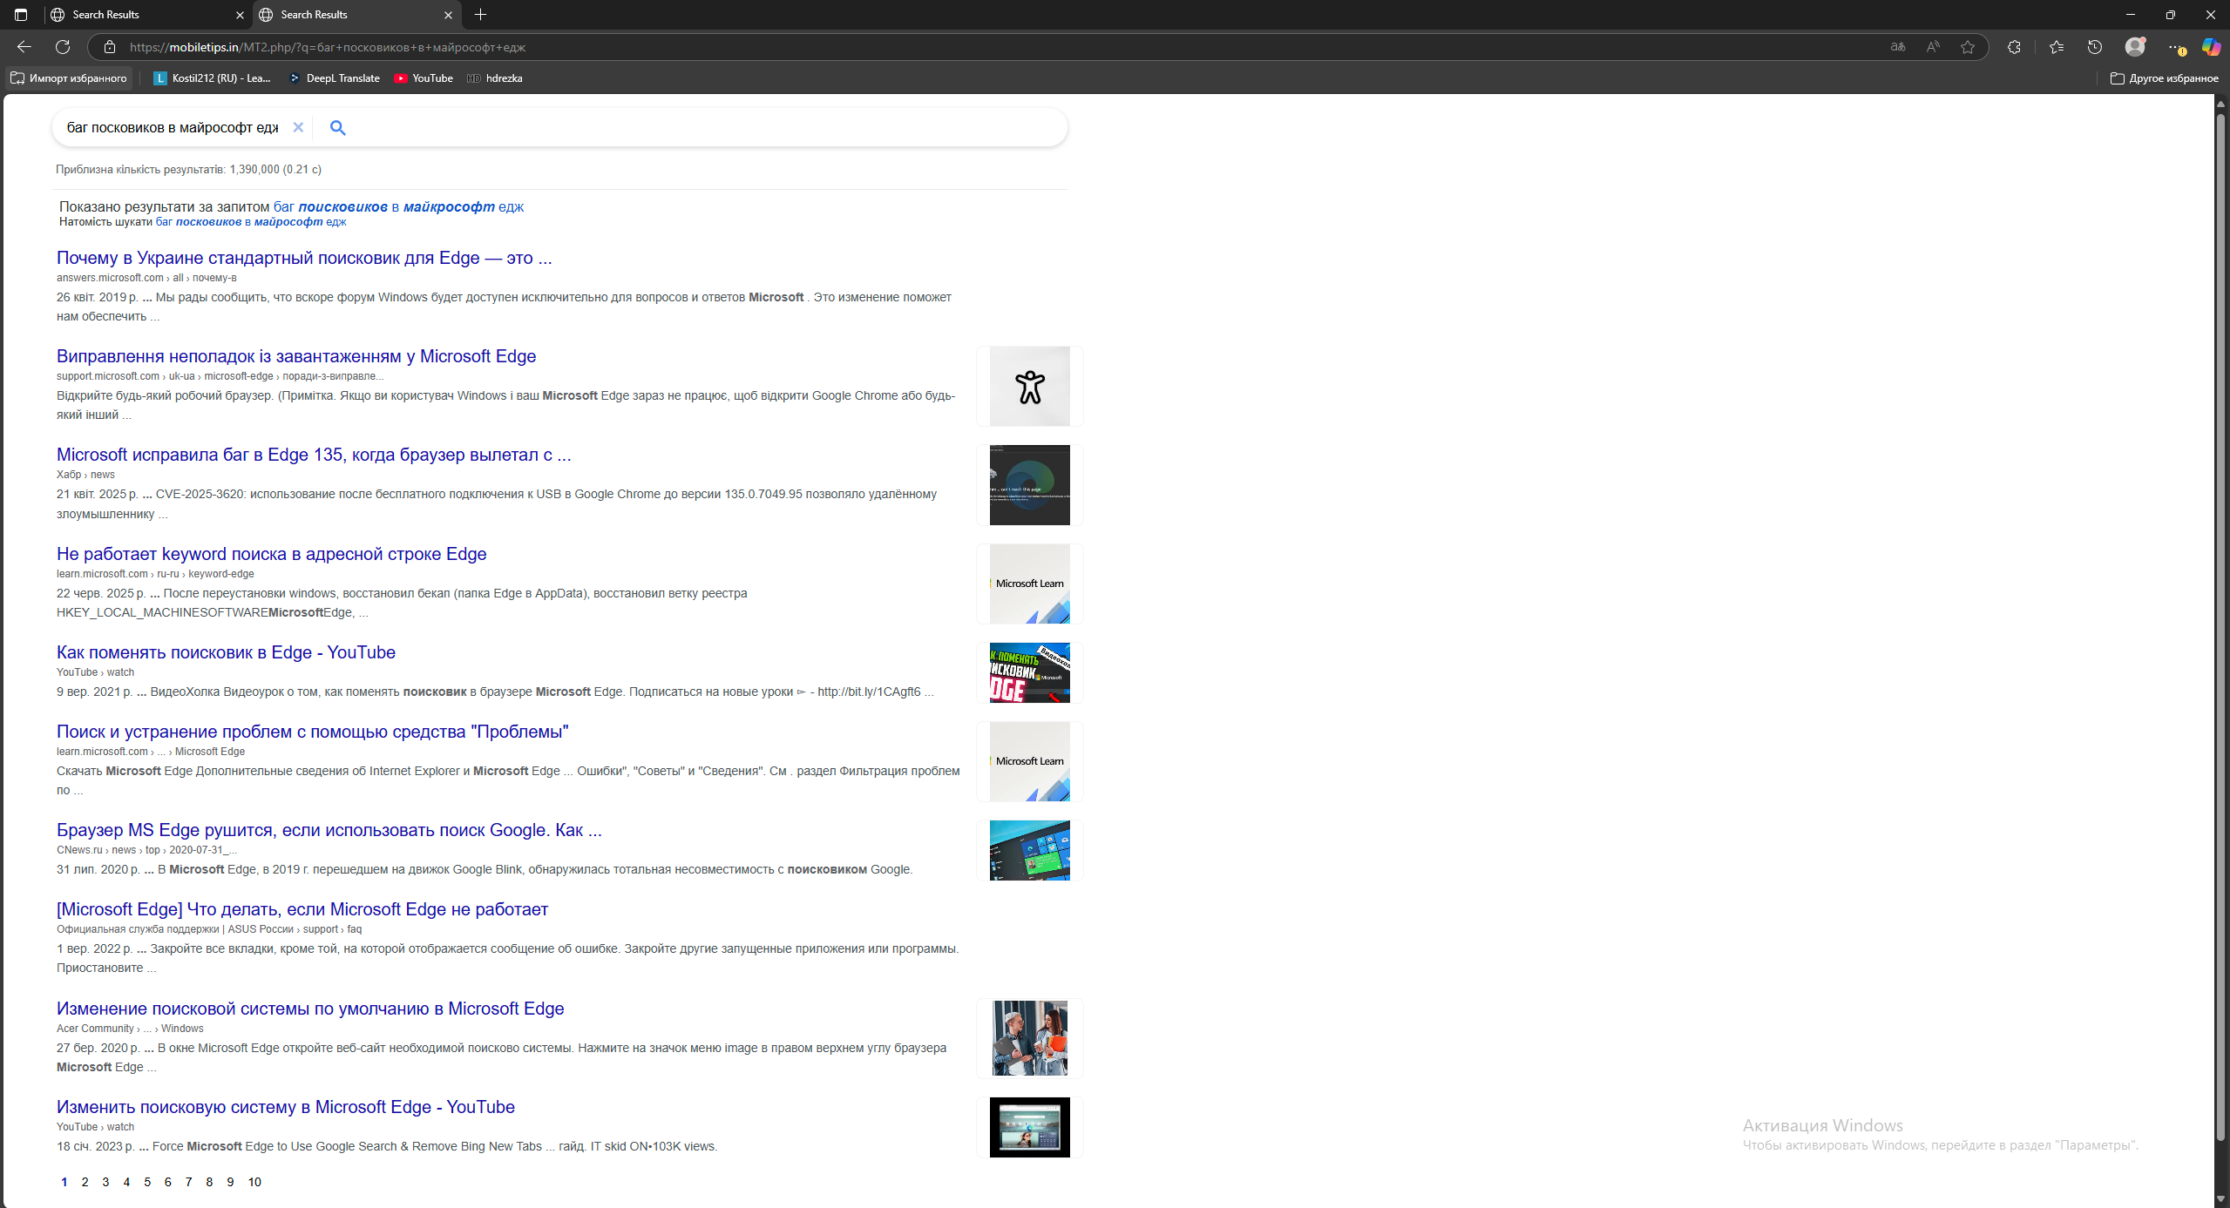Open 'Виправлення неполадок із завантаженням' result
This screenshot has width=2230, height=1208.
click(x=296, y=356)
